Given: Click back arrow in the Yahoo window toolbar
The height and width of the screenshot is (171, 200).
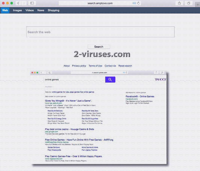Looking at the screenshot, I should coord(41,73).
